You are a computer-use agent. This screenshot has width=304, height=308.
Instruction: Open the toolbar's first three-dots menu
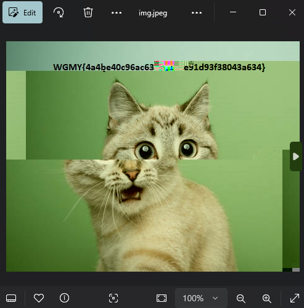(x=117, y=13)
